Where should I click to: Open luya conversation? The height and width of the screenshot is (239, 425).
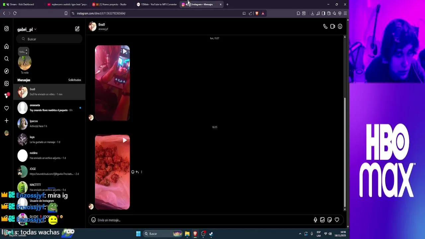(49, 139)
